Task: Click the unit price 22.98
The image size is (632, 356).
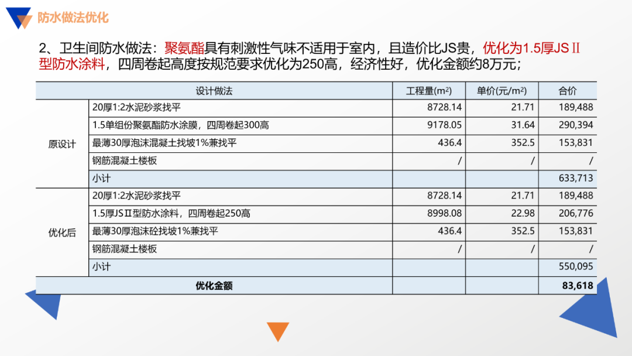Action: pyautogui.click(x=523, y=213)
